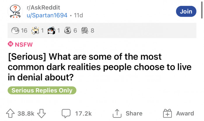
Task: Open the post title about dark realities
Action: 100,67
